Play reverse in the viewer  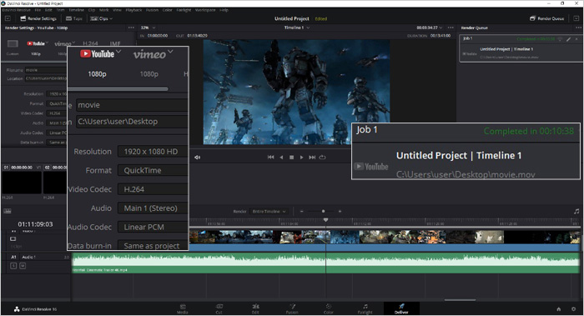[x=281, y=158]
